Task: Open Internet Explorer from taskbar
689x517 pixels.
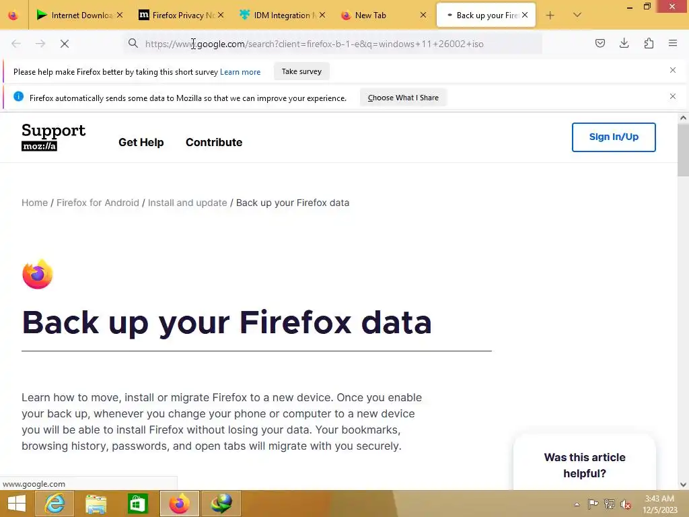Action: (55, 504)
